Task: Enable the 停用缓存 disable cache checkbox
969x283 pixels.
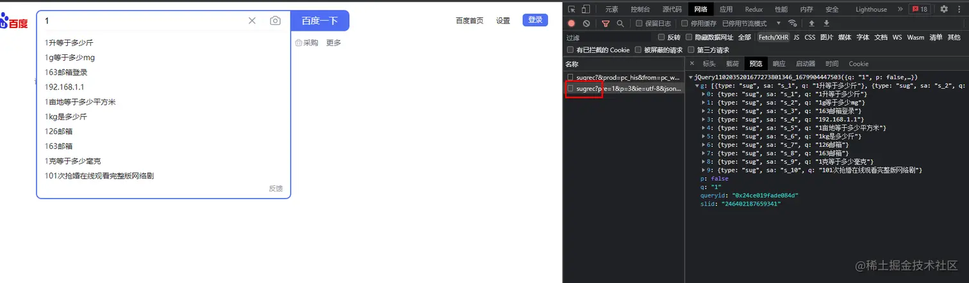Action: coord(684,24)
